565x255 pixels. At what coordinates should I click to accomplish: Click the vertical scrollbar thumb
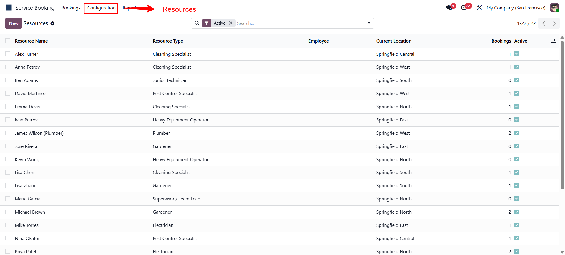tap(562, 115)
